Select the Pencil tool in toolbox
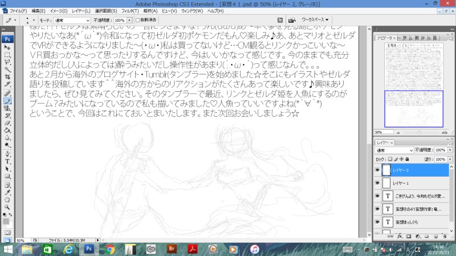The width and height of the screenshot is (456, 256). click(7, 101)
